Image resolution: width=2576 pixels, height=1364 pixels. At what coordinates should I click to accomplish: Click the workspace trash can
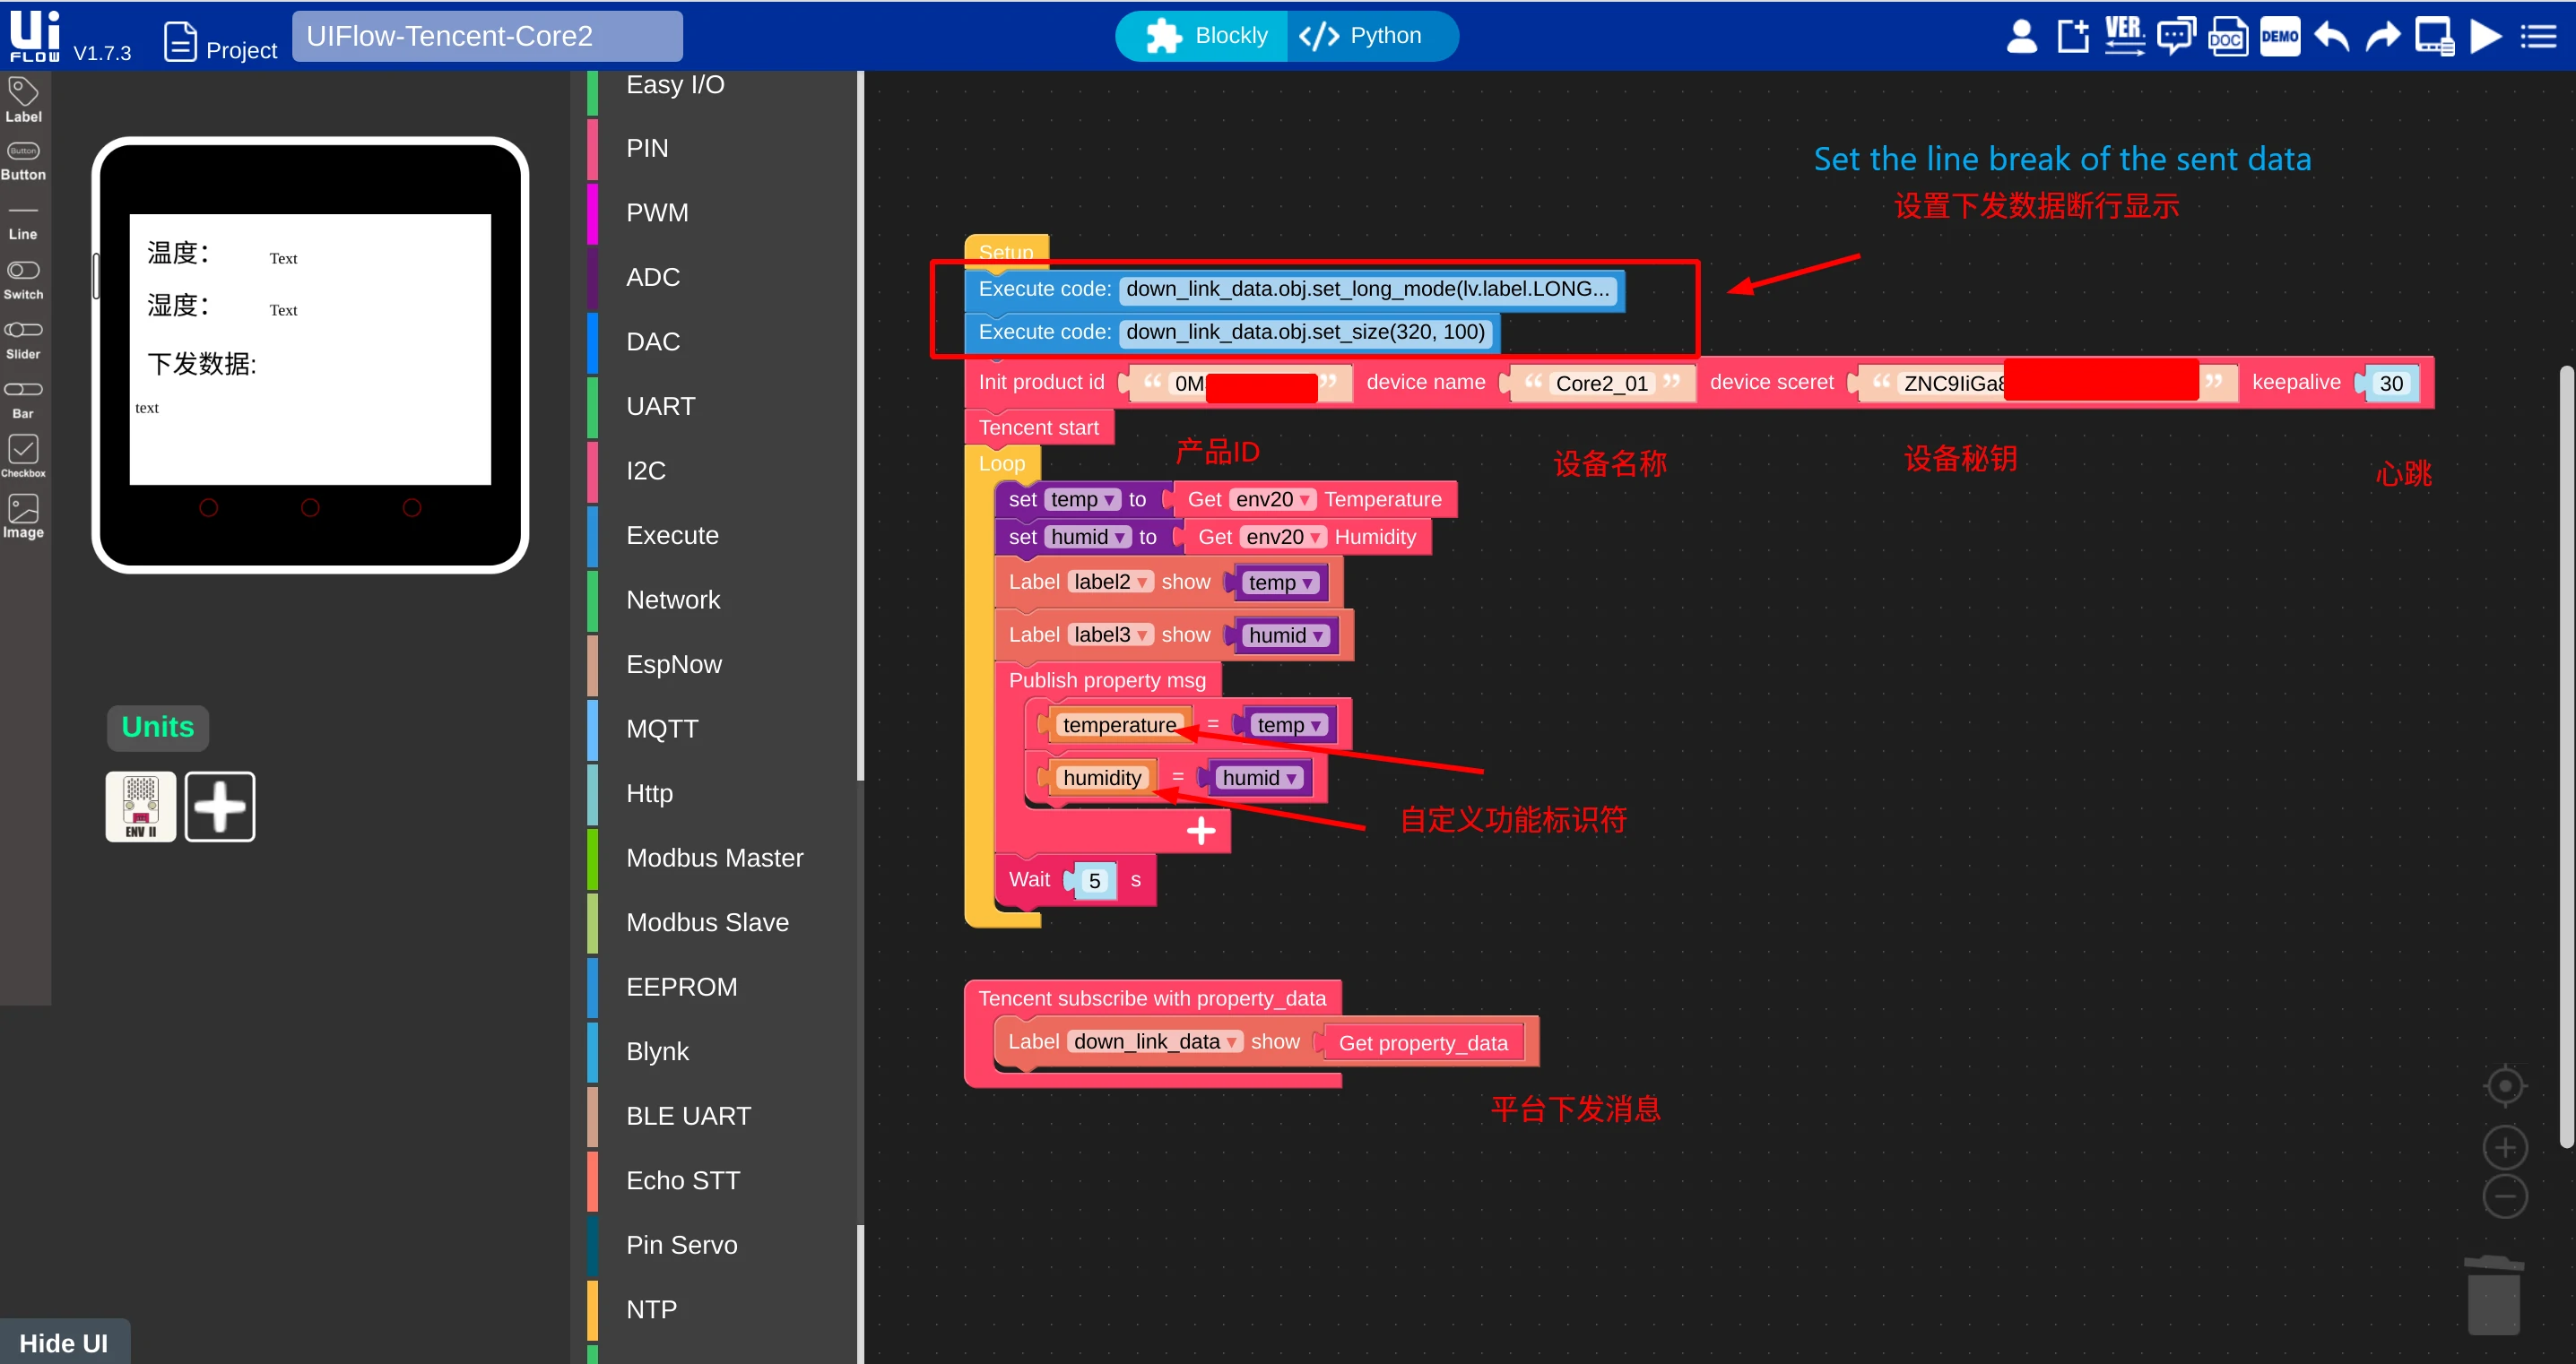click(x=2494, y=1295)
